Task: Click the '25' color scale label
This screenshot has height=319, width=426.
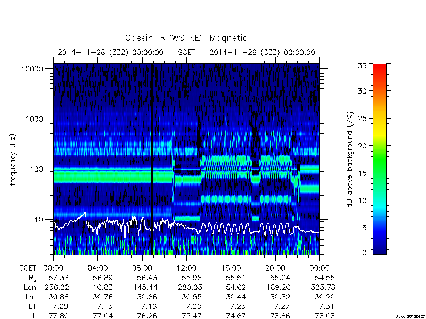Action: tap(362, 119)
